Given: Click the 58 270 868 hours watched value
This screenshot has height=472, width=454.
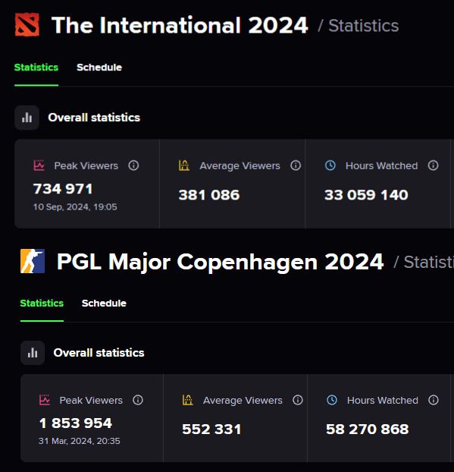Looking at the screenshot, I should [368, 430].
